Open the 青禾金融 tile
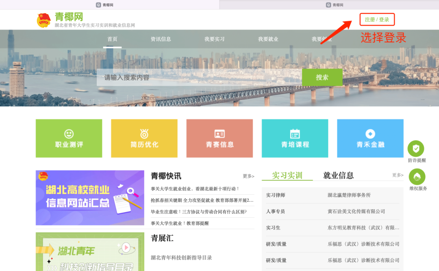 coord(370,138)
